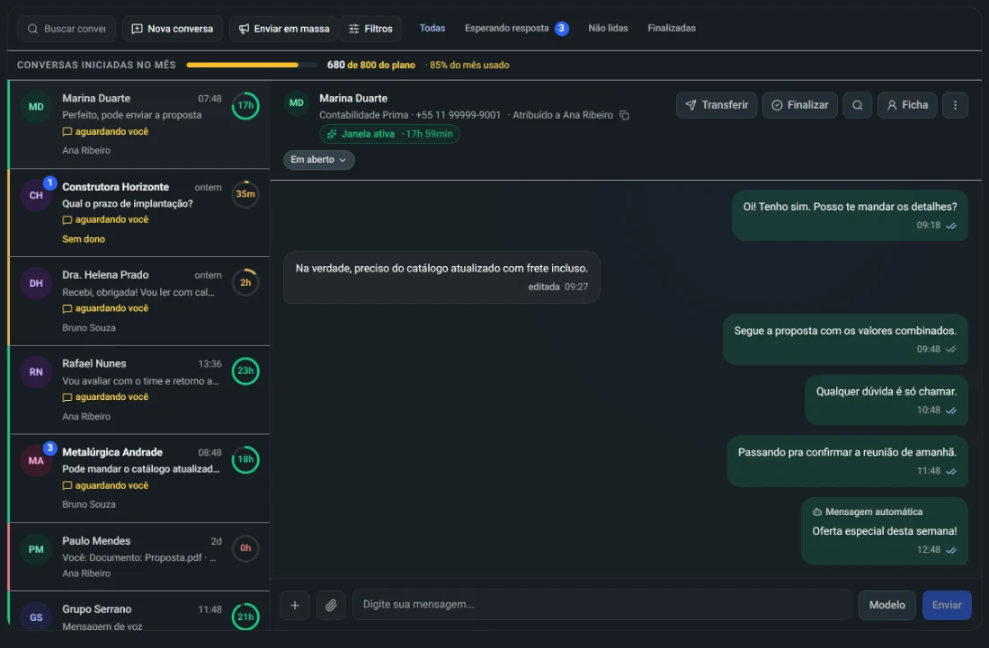Click the robot icon on Mensagem automática
Screen dimensions: 989x648
tap(816, 512)
